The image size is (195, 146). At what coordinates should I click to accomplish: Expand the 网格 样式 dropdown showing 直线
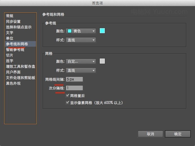click(81, 70)
